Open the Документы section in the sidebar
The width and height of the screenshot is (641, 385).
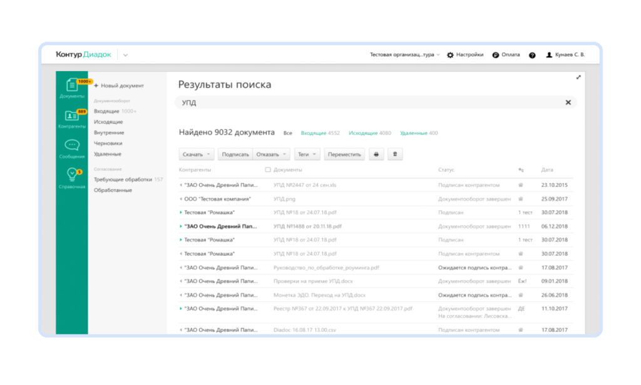(x=71, y=84)
